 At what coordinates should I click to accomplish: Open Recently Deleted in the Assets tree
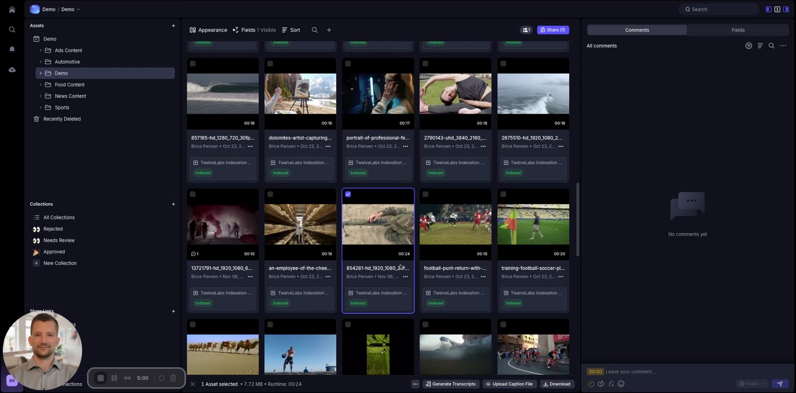click(x=62, y=119)
